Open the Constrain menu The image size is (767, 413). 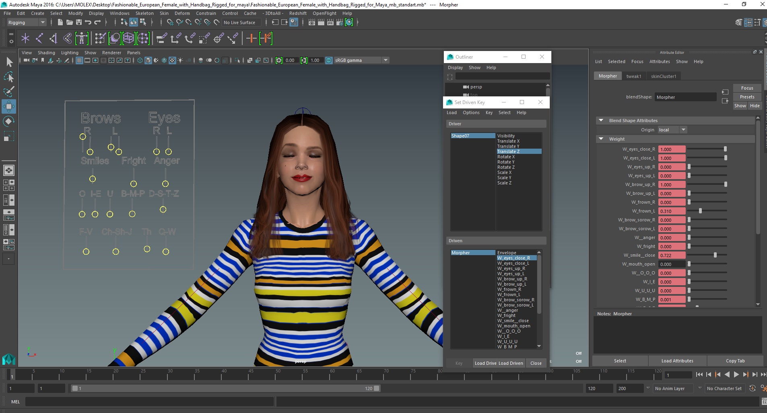coord(206,13)
